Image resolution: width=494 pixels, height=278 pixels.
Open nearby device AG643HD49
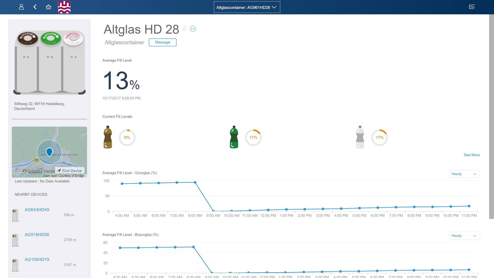point(37,210)
